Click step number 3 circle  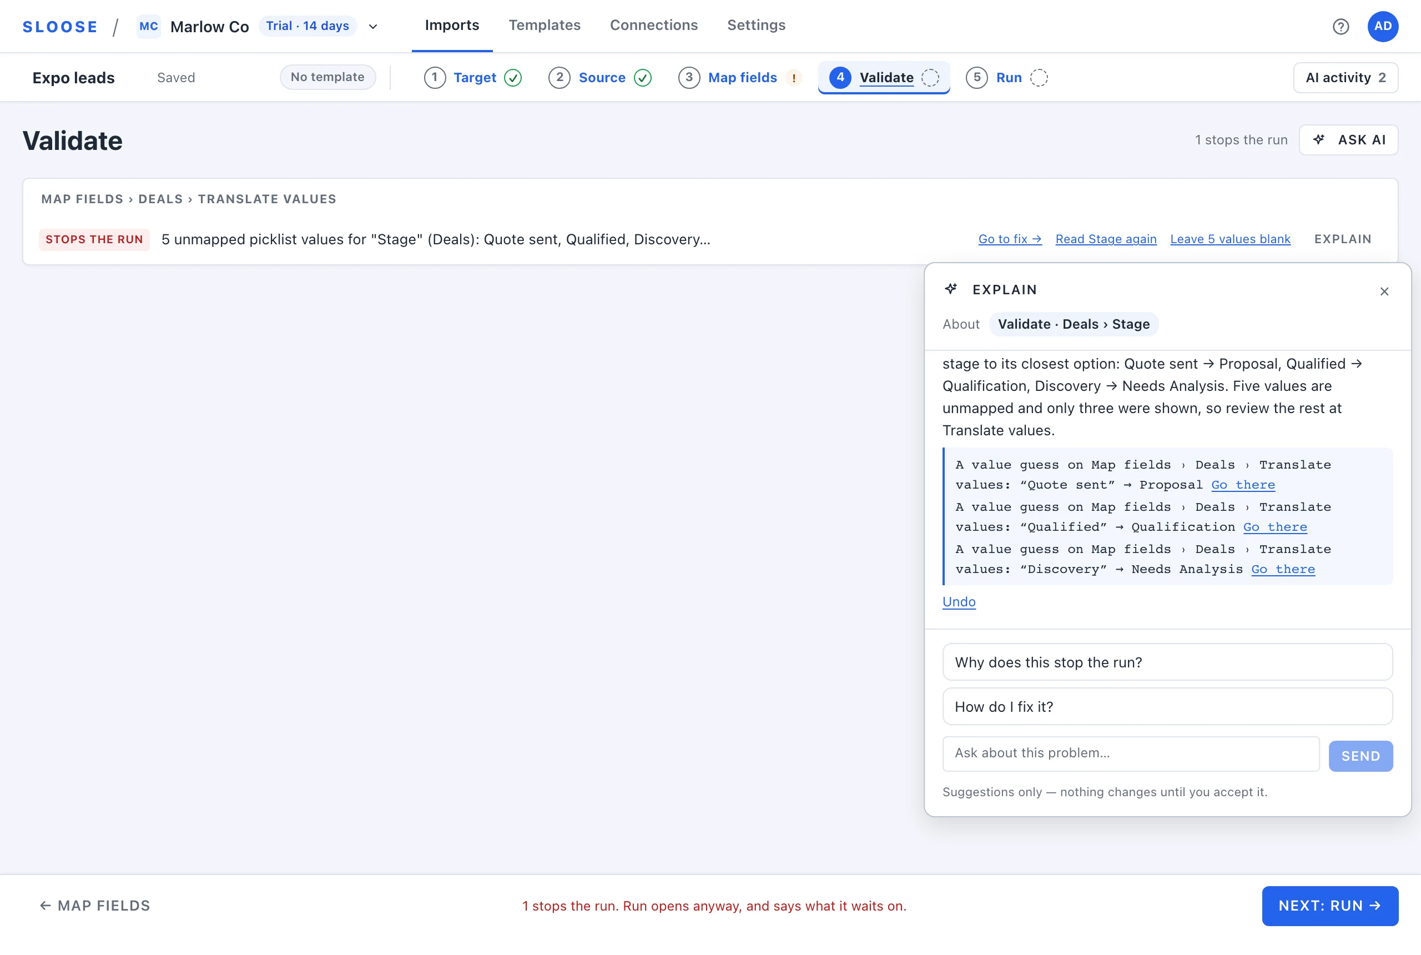coord(689,77)
